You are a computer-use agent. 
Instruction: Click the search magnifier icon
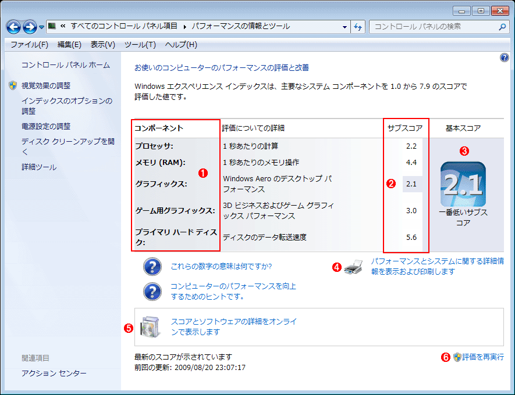tap(502, 27)
